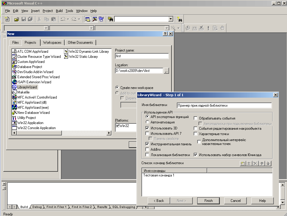Open the find combo box dropdown in toolbar
Screen dimensions: 287x216
pyautogui.click(x=171, y=19)
